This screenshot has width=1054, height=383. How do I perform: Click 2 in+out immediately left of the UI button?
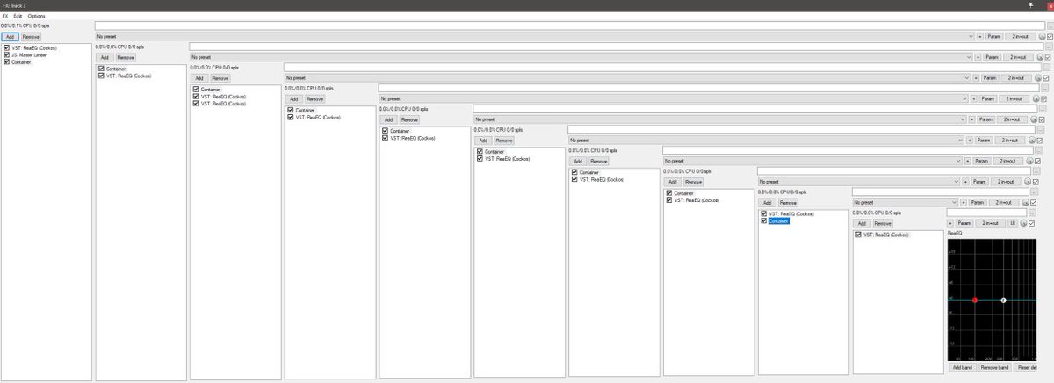point(990,223)
